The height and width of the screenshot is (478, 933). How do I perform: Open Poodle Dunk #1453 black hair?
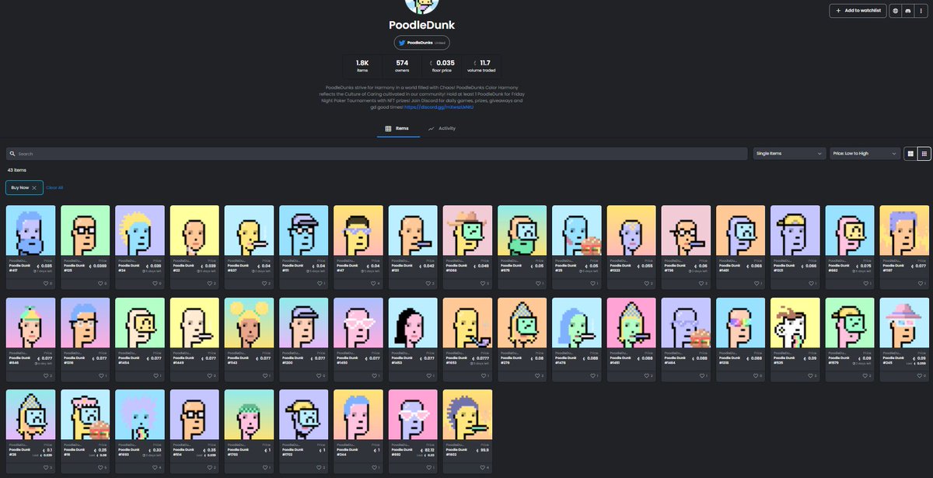(x=413, y=323)
